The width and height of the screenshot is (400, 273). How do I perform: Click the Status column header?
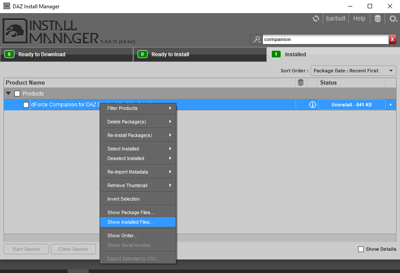[x=351, y=82]
